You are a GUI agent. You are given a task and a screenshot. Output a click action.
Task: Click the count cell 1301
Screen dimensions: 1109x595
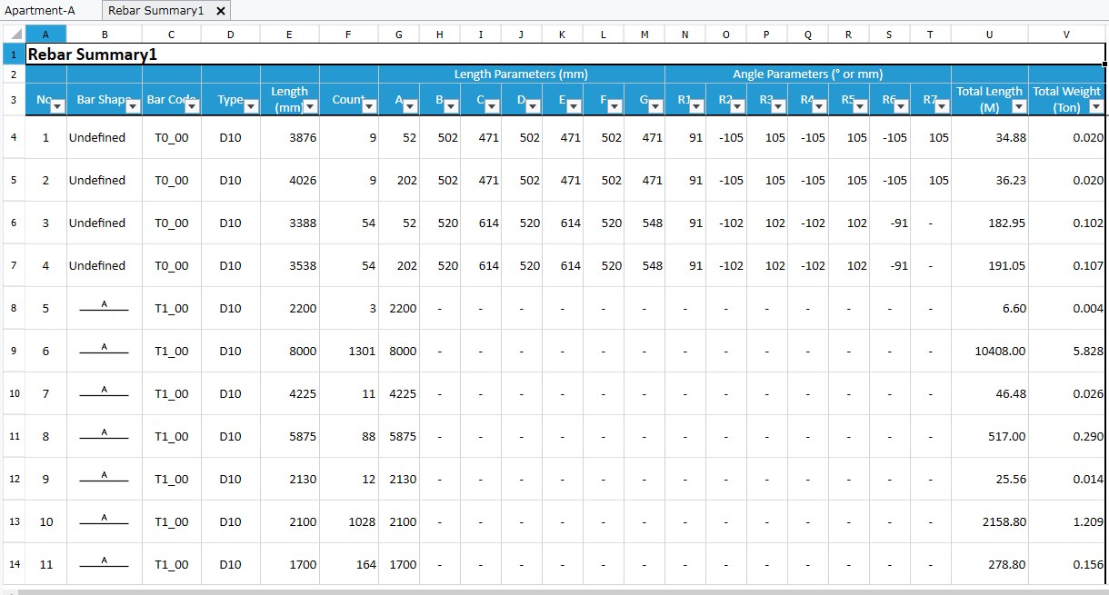(349, 351)
